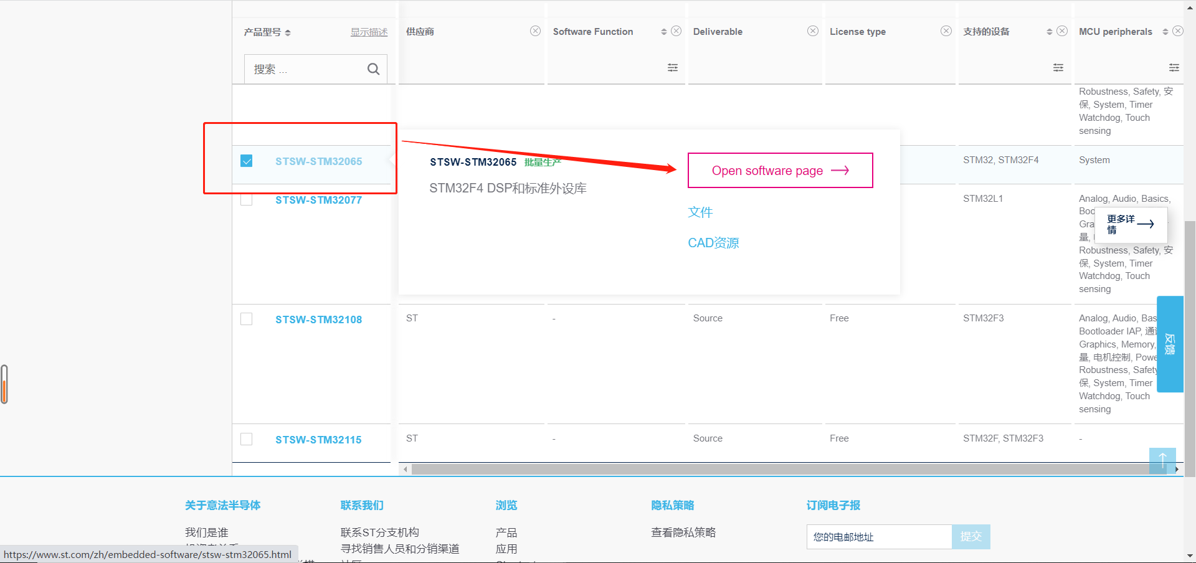Remove the License type column with its X icon

946,31
